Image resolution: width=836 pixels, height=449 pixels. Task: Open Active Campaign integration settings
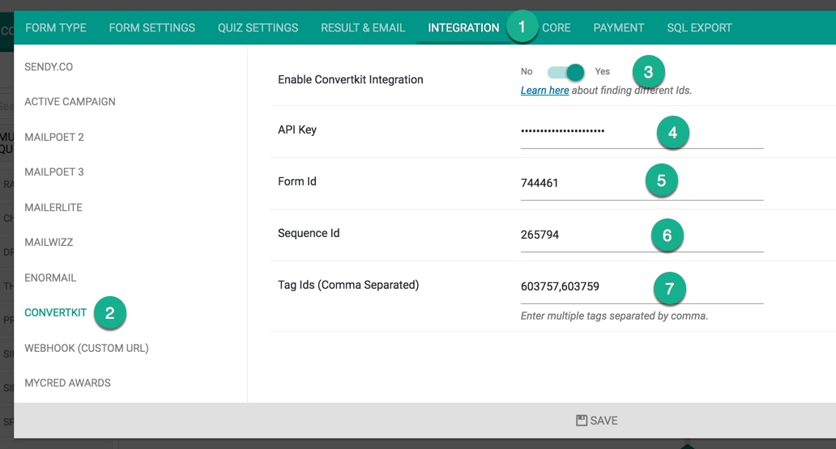pos(70,101)
